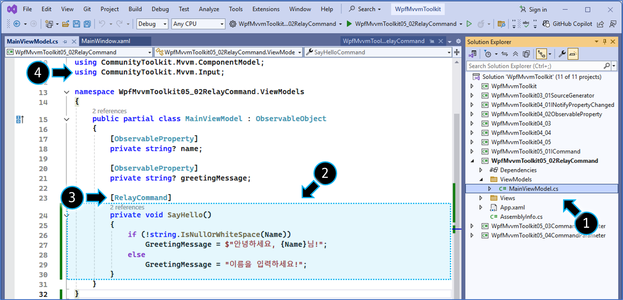Open the Debug configuration dropdown
The height and width of the screenshot is (300, 623).
click(x=152, y=24)
